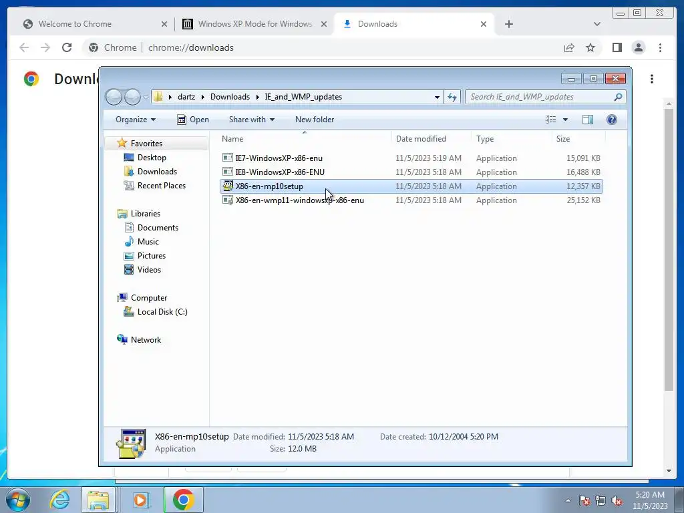This screenshot has width=684, height=513.
Task: Launch Internet Explorer from taskbar
Action: [x=59, y=500]
